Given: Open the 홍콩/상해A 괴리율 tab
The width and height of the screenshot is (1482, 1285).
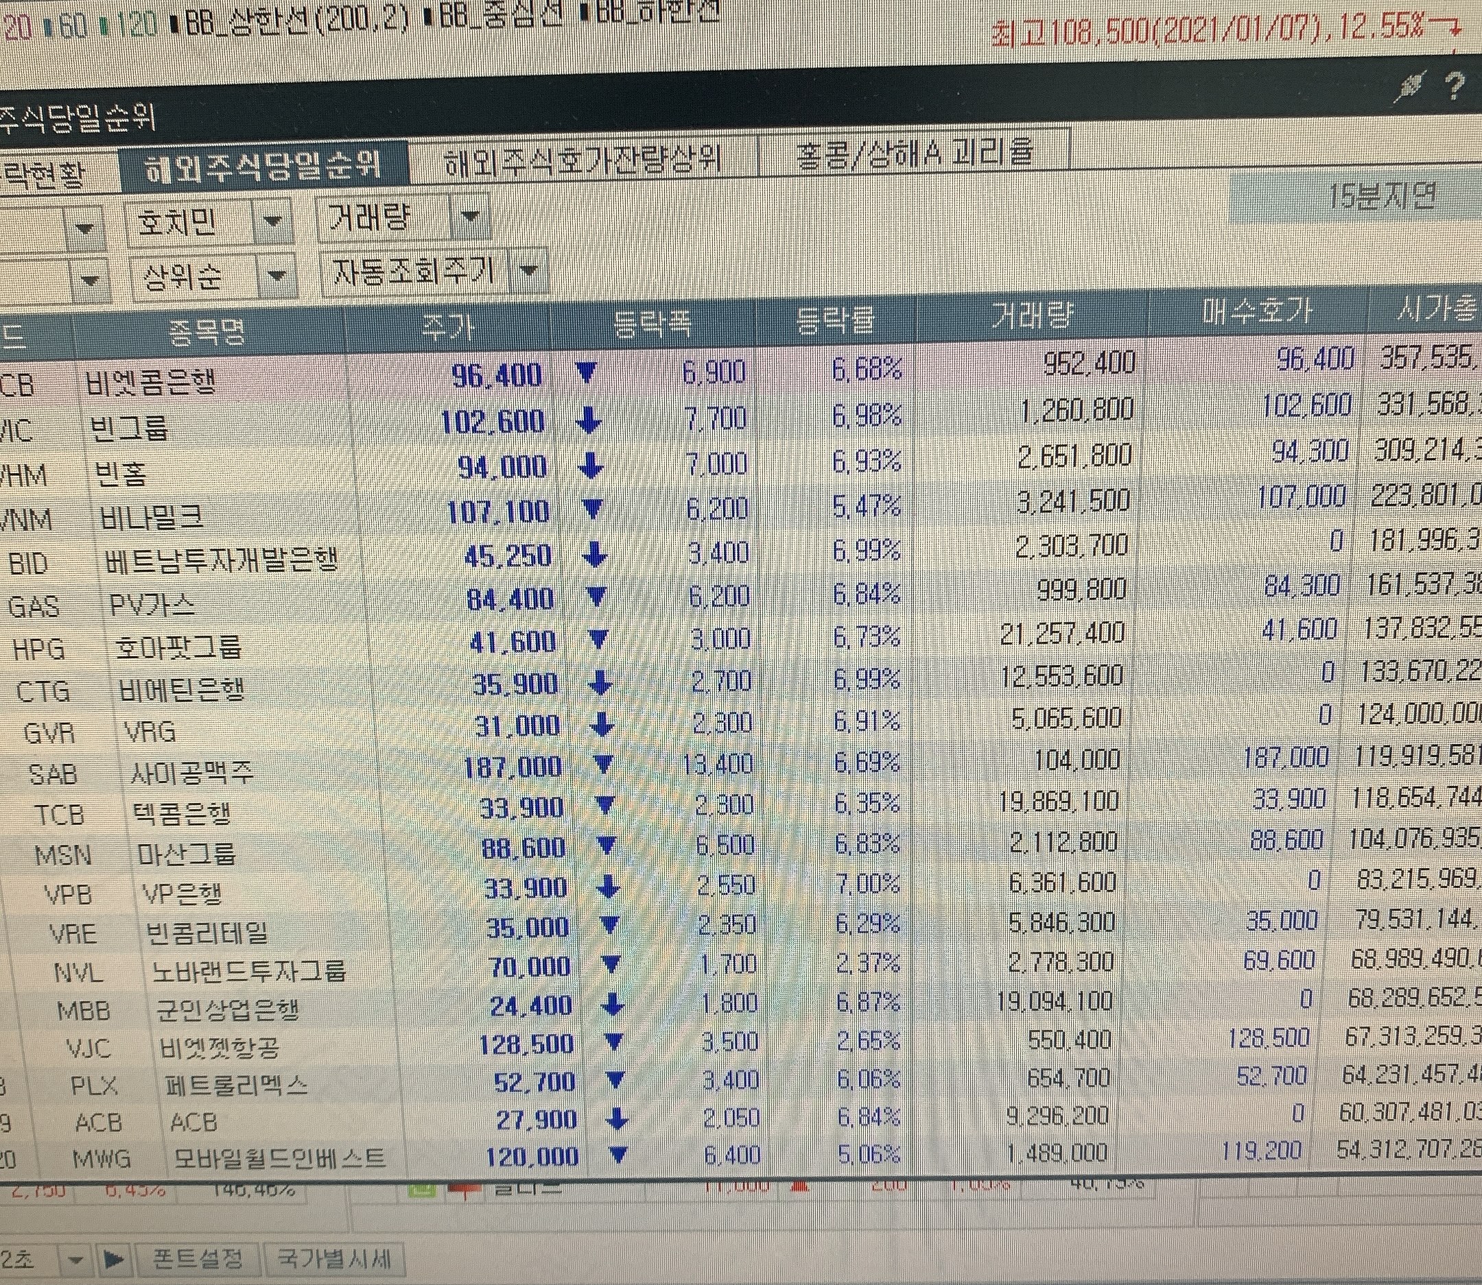Looking at the screenshot, I should [915, 153].
